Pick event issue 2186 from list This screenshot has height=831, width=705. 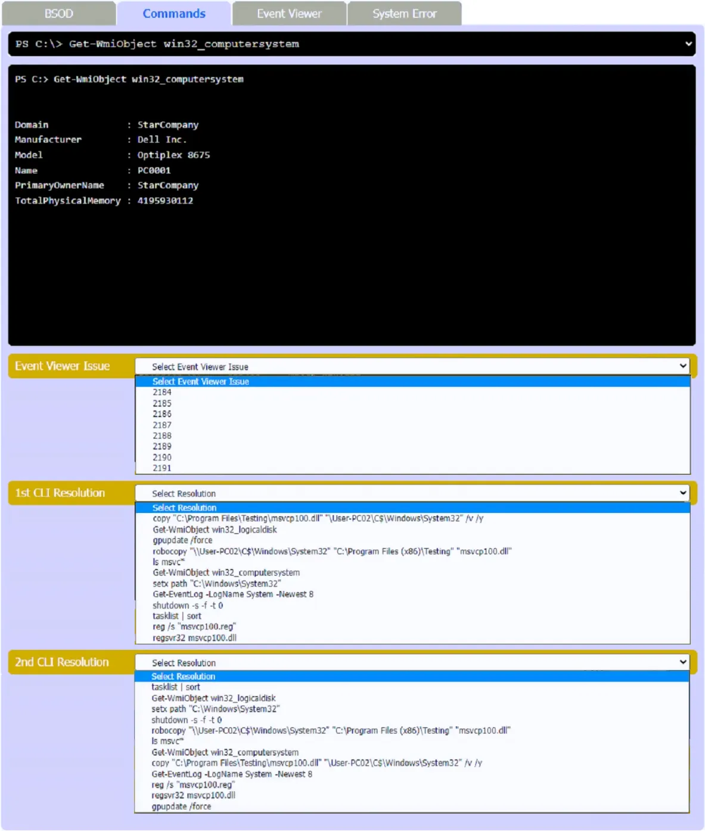(412, 414)
